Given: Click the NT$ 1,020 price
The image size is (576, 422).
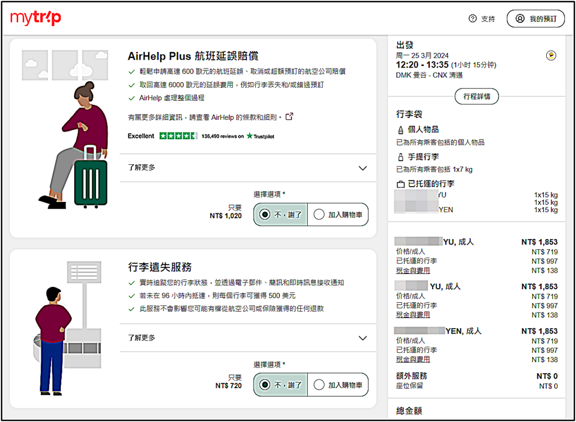Looking at the screenshot, I should coord(226,216).
